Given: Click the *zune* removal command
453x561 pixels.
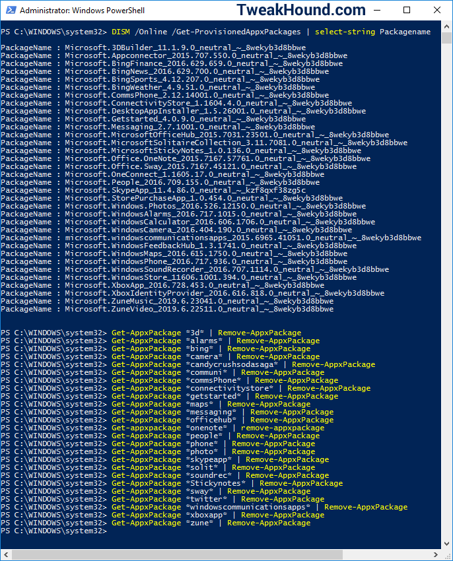Looking at the screenshot, I should click(x=156, y=523).
